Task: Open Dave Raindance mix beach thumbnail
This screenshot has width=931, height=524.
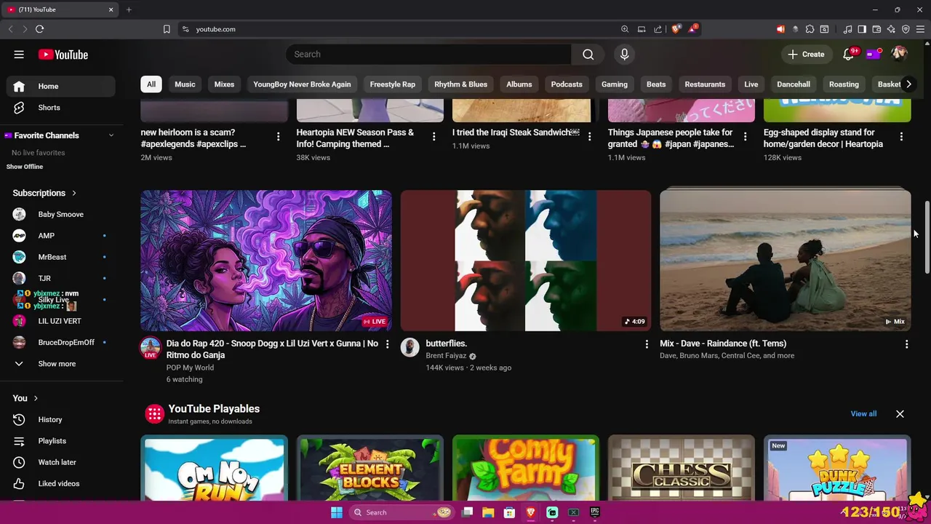Action: (785, 261)
